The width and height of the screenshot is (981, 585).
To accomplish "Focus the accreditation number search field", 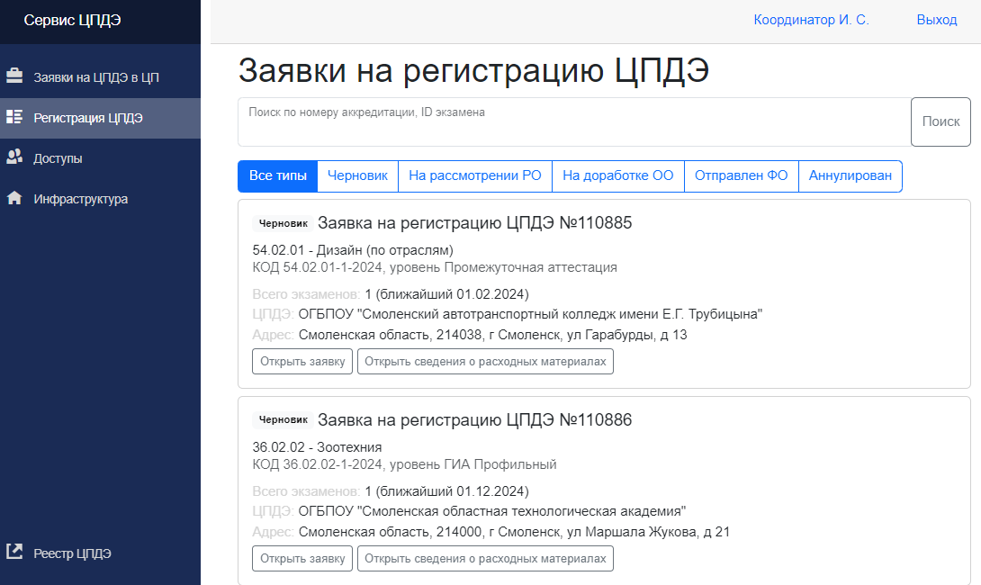I will click(x=574, y=122).
